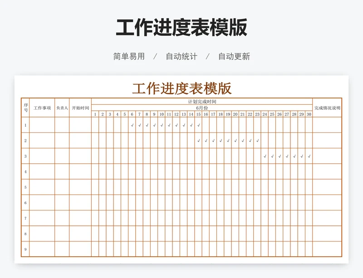363x278 pixels.
Task: Select the 完成情况说明 column header
Action: (327, 107)
